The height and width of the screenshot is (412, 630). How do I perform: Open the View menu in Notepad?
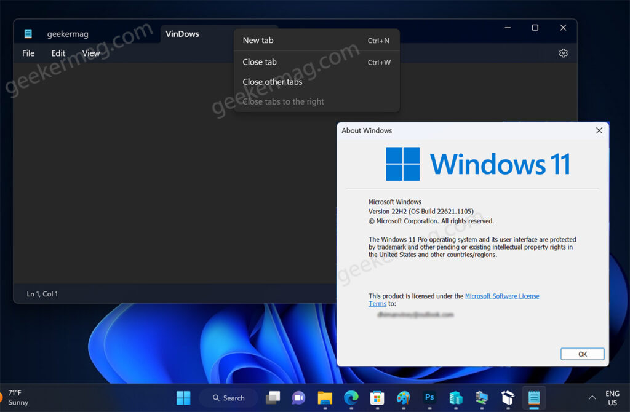(x=91, y=53)
